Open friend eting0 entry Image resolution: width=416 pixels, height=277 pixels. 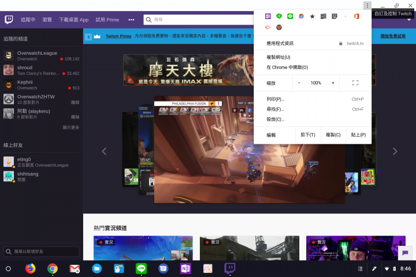click(x=42, y=162)
